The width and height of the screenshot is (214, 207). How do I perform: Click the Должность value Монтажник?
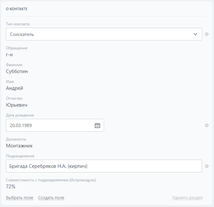coord(19,146)
